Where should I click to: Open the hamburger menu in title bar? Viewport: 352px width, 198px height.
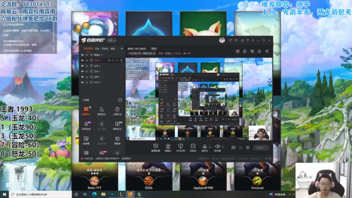pos(253,40)
